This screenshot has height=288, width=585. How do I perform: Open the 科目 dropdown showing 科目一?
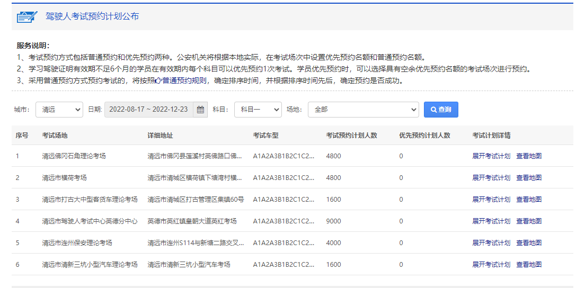(x=258, y=110)
